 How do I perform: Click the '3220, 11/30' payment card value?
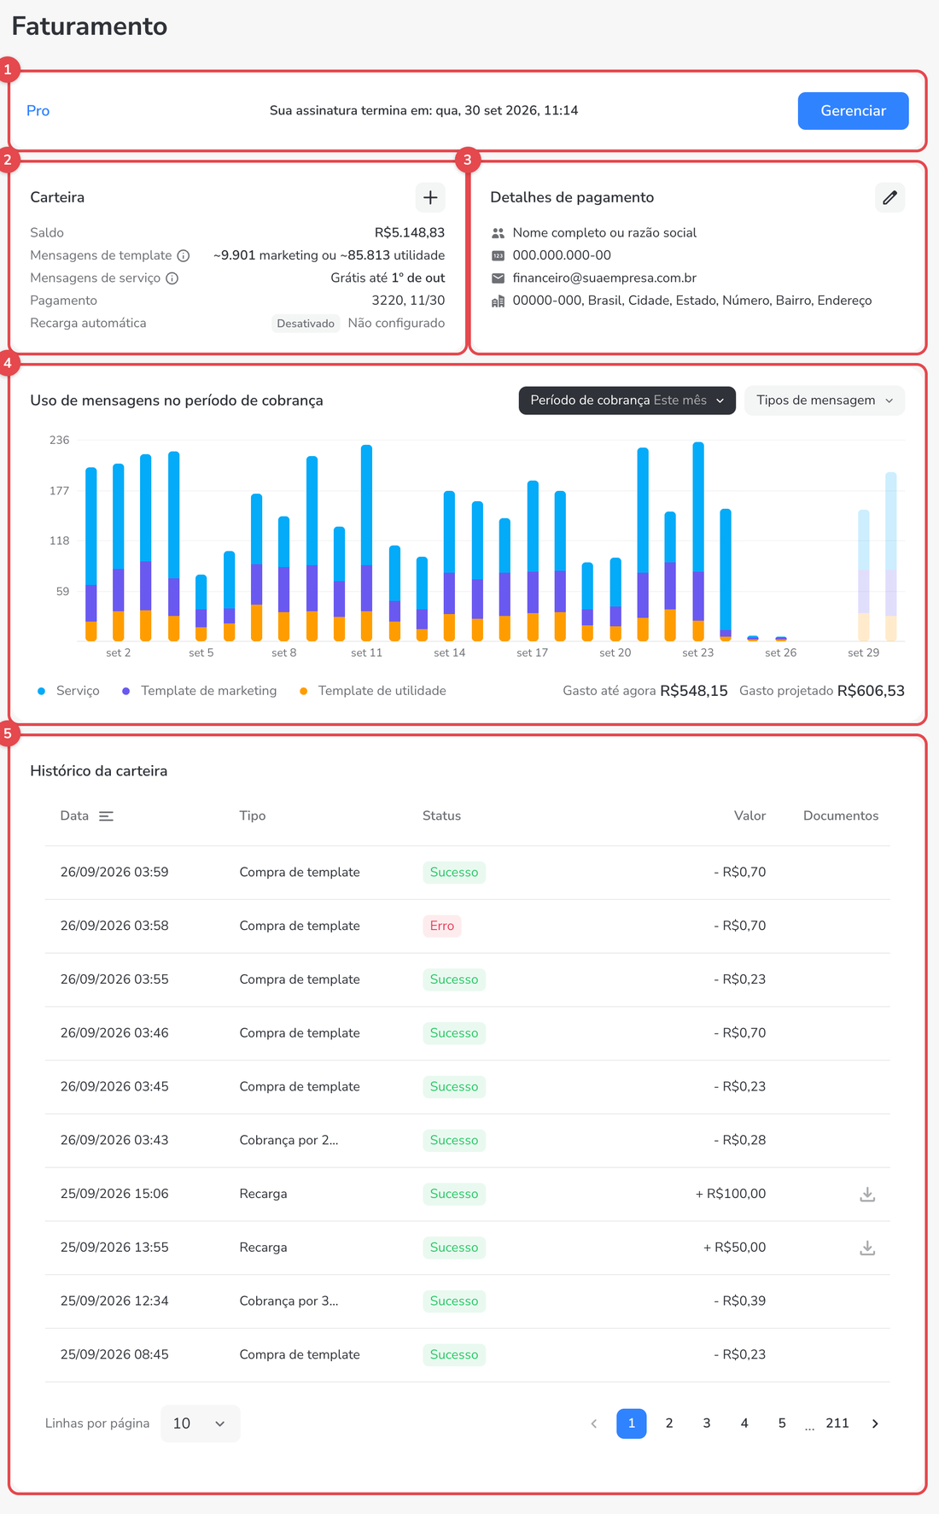pyautogui.click(x=408, y=301)
